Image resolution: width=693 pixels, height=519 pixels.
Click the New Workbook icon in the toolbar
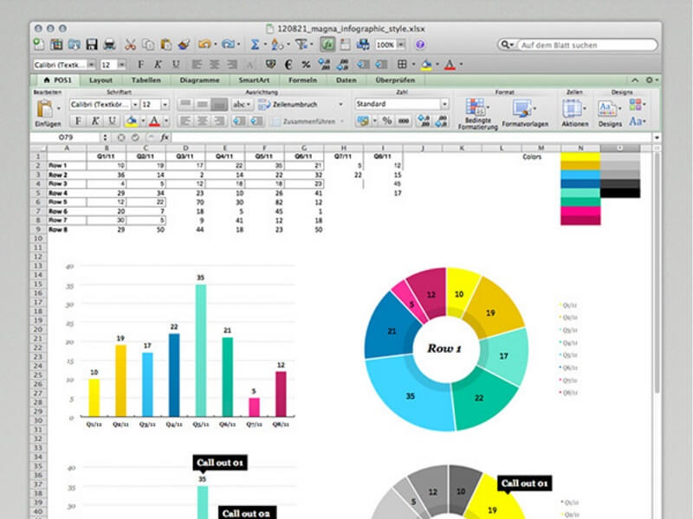pyautogui.click(x=39, y=44)
